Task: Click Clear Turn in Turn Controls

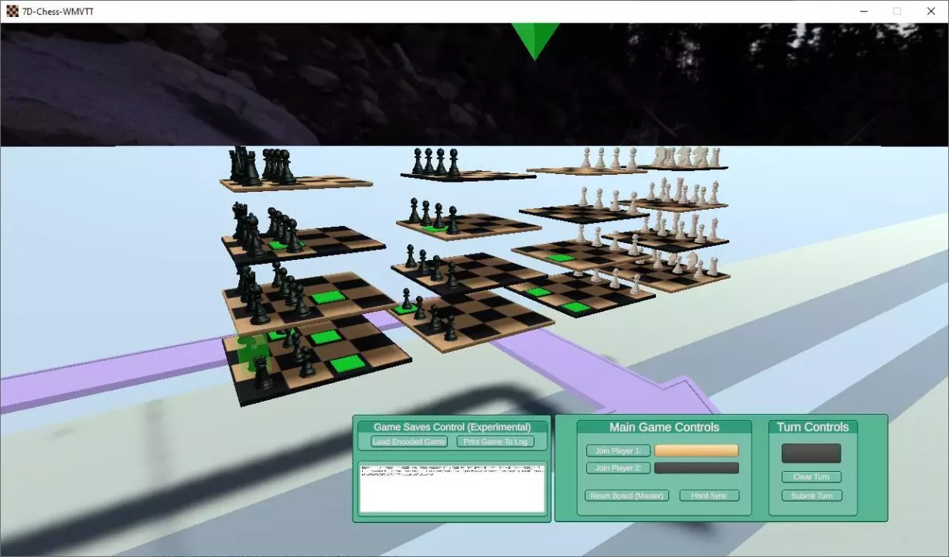Action: coord(811,477)
